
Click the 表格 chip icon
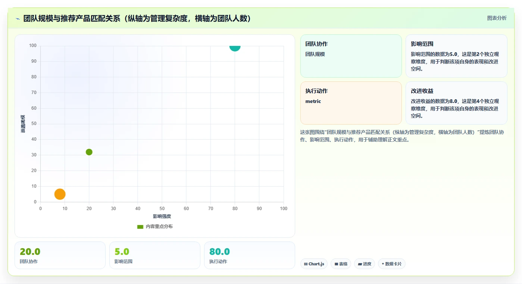point(336,264)
